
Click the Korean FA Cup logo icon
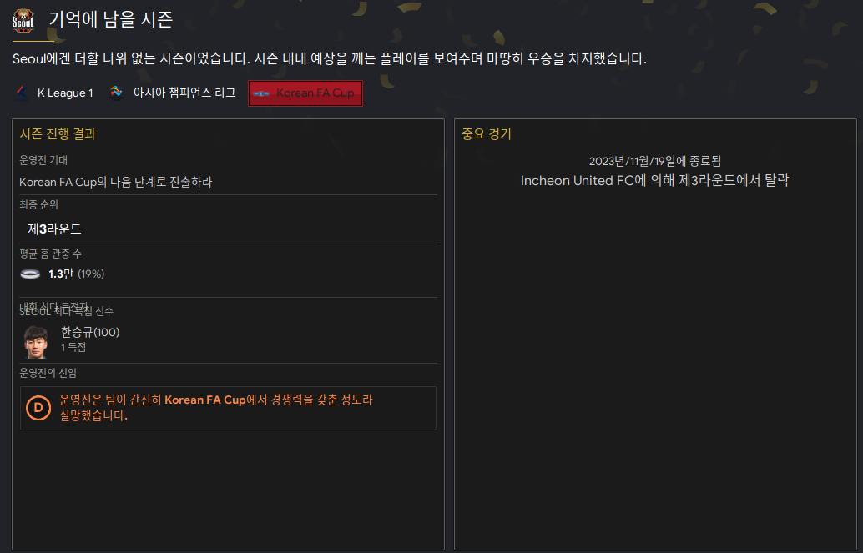point(260,93)
